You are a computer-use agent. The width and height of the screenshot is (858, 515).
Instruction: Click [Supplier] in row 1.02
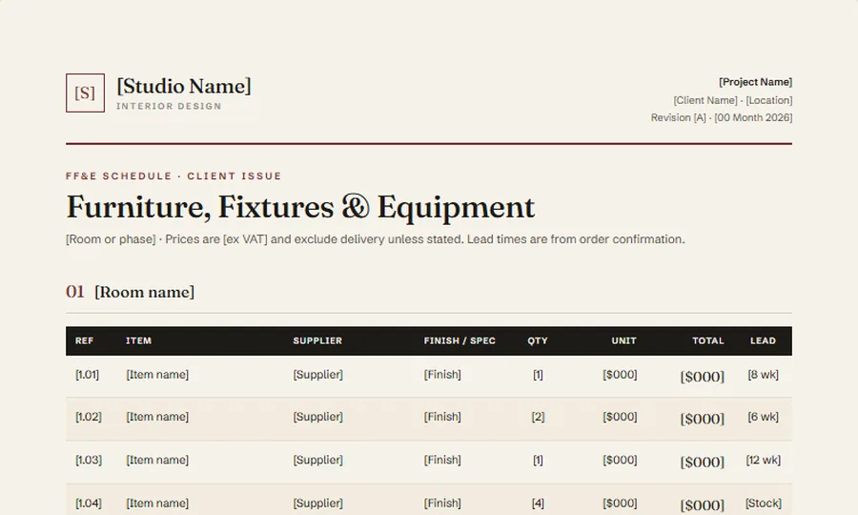coord(317,417)
